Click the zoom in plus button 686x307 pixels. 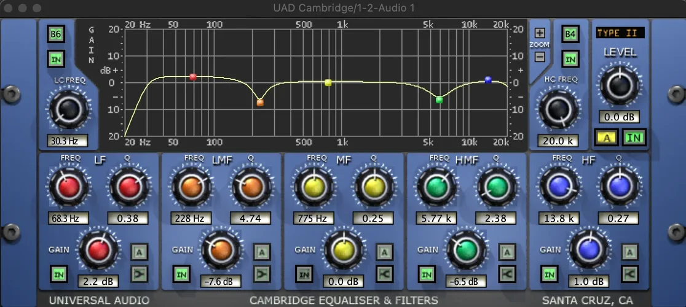pyautogui.click(x=540, y=33)
